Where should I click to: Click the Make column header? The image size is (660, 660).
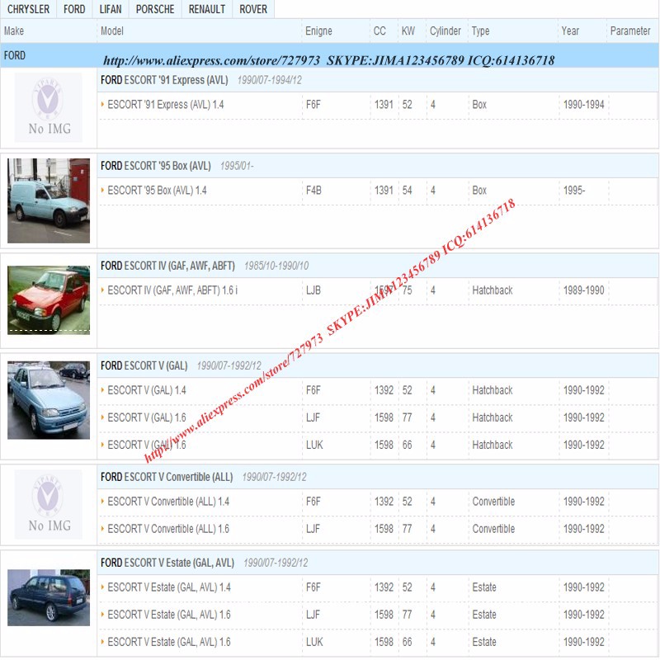point(14,31)
